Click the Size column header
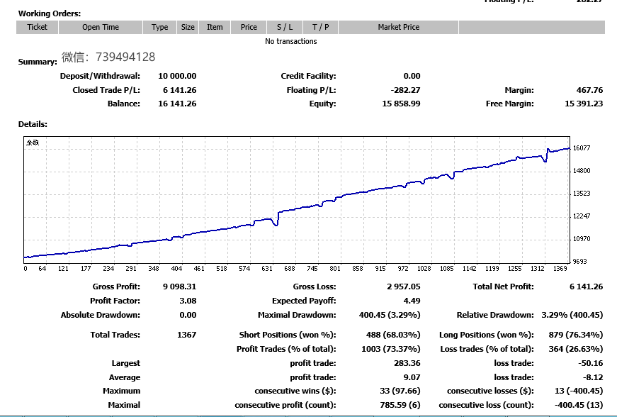Image resolution: width=617 pixels, height=417 pixels. [188, 27]
